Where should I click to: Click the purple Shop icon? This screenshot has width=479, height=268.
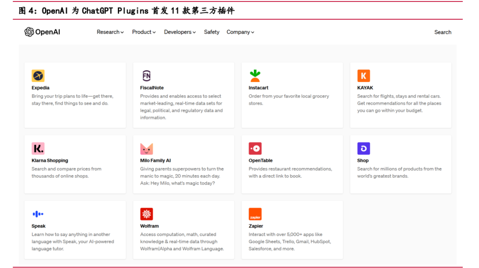pyautogui.click(x=364, y=148)
